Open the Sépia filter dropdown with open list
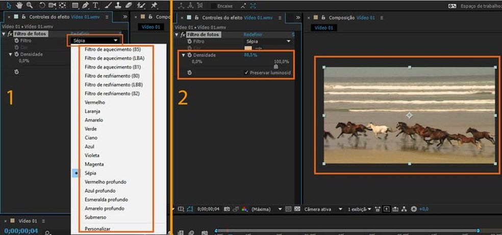 tap(95, 41)
